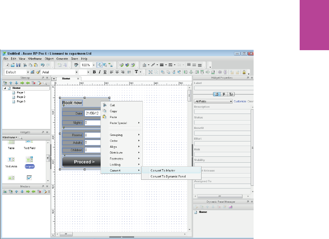
Task: Click the Proceed > button on canvas
Action: click(82, 162)
